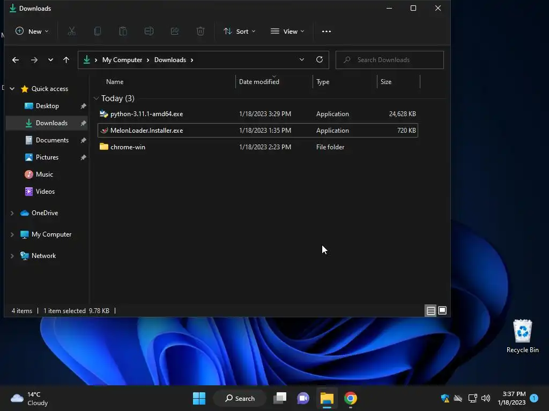
Task: Click the network tray icon
Action: click(472, 398)
